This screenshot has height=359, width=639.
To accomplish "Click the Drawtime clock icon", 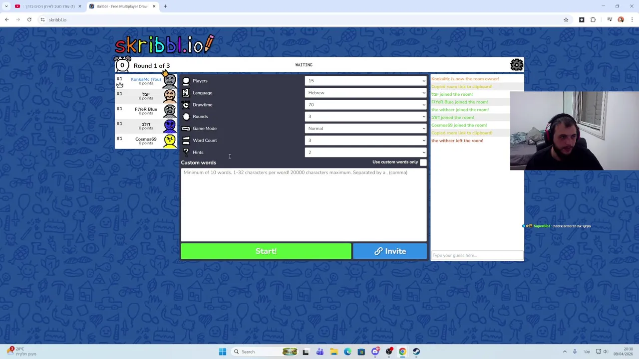I will tap(186, 105).
